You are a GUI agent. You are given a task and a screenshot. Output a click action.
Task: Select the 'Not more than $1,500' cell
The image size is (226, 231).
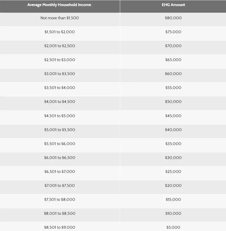point(60,18)
